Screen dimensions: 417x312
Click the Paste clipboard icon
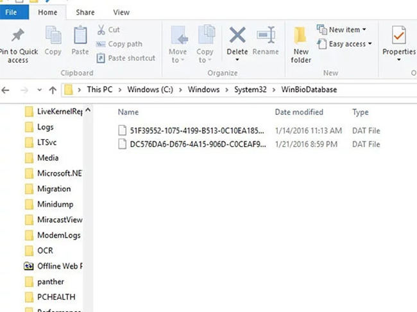click(x=80, y=35)
